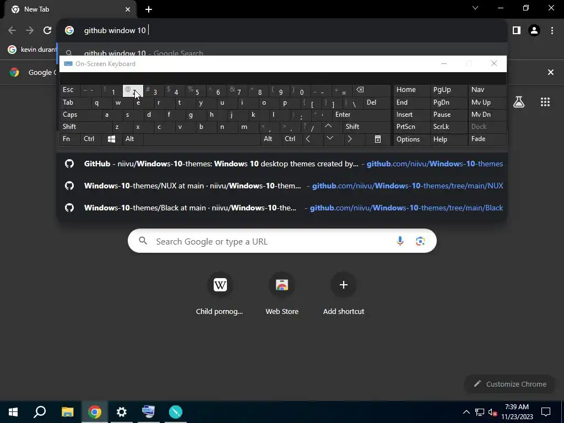The width and height of the screenshot is (564, 423).
Task: Select the niivu/Windows-10-themes GitHub suggestion
Action: click(282, 164)
